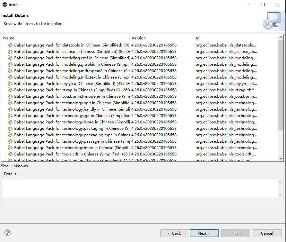Click the modeling.tmf.xtext pack icon
This screenshot has width=286, height=242.
(x=10, y=77)
